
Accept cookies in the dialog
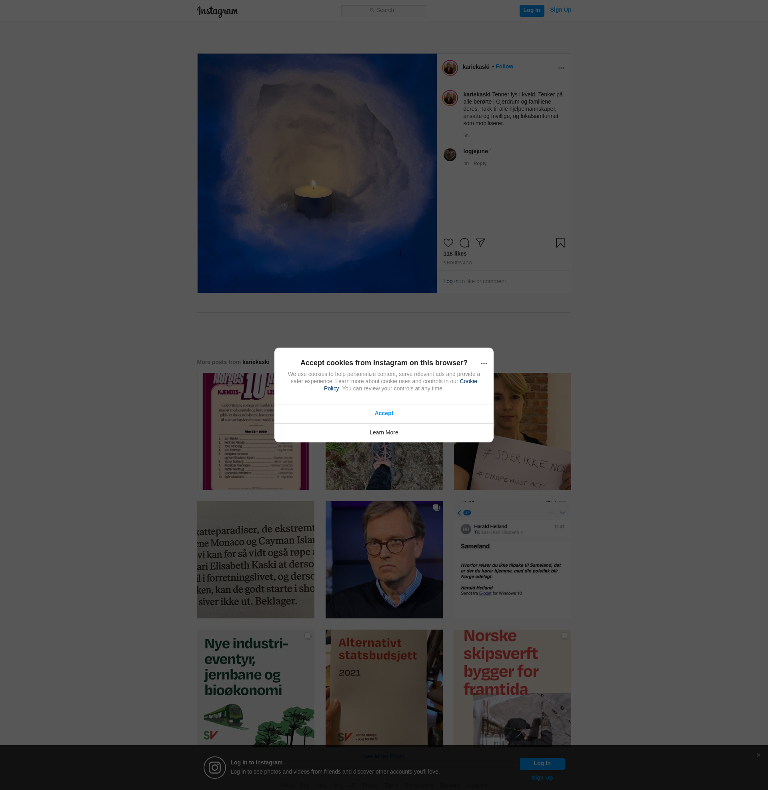point(384,413)
